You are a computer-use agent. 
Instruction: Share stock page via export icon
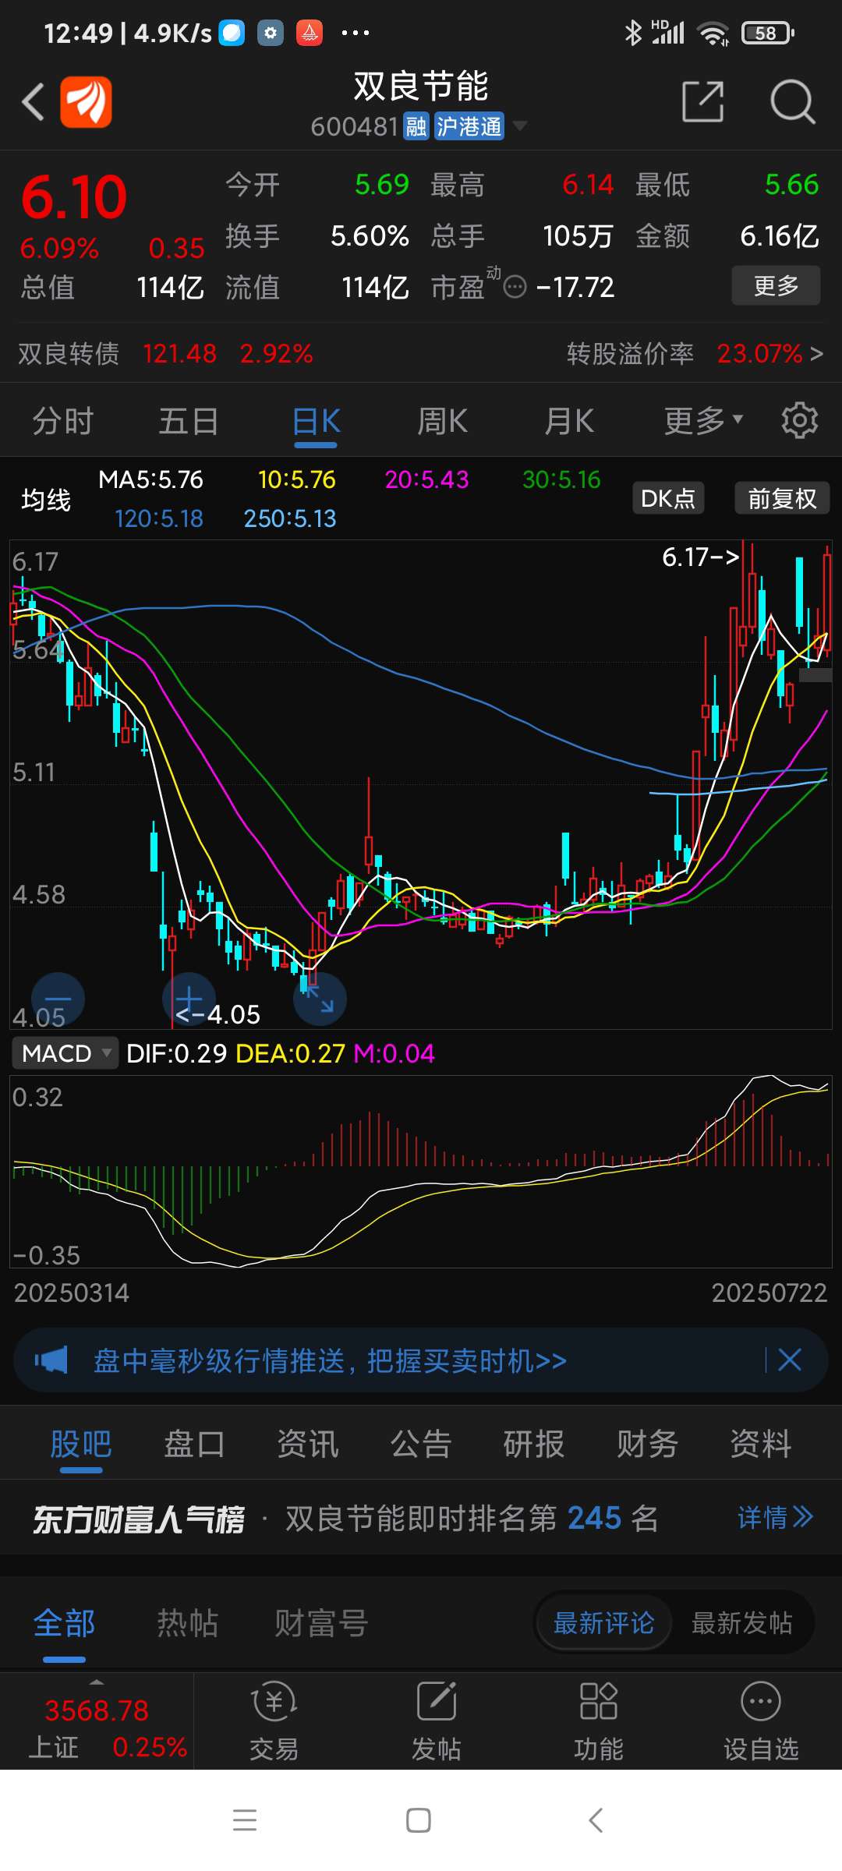click(703, 101)
